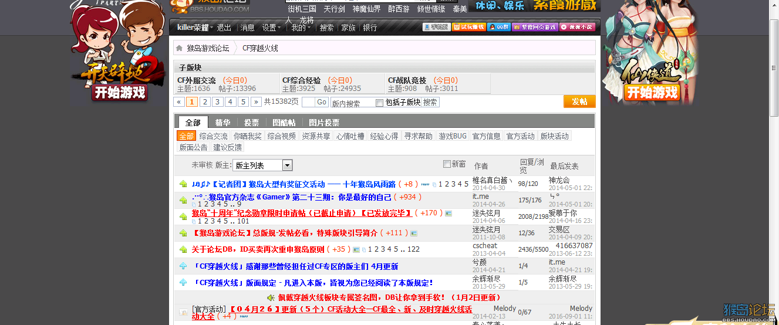Select the 全部 tab

193,123
